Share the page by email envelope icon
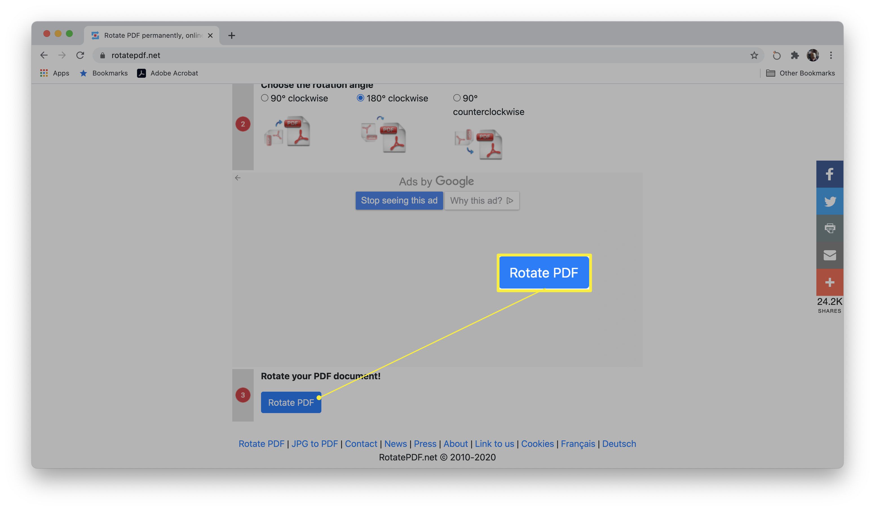 click(x=830, y=255)
